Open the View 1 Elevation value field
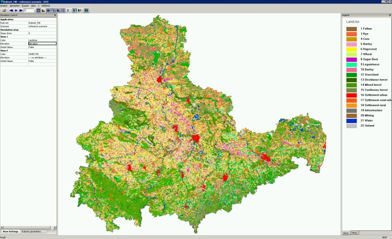Viewport: 392px width, 239px height. point(42,44)
